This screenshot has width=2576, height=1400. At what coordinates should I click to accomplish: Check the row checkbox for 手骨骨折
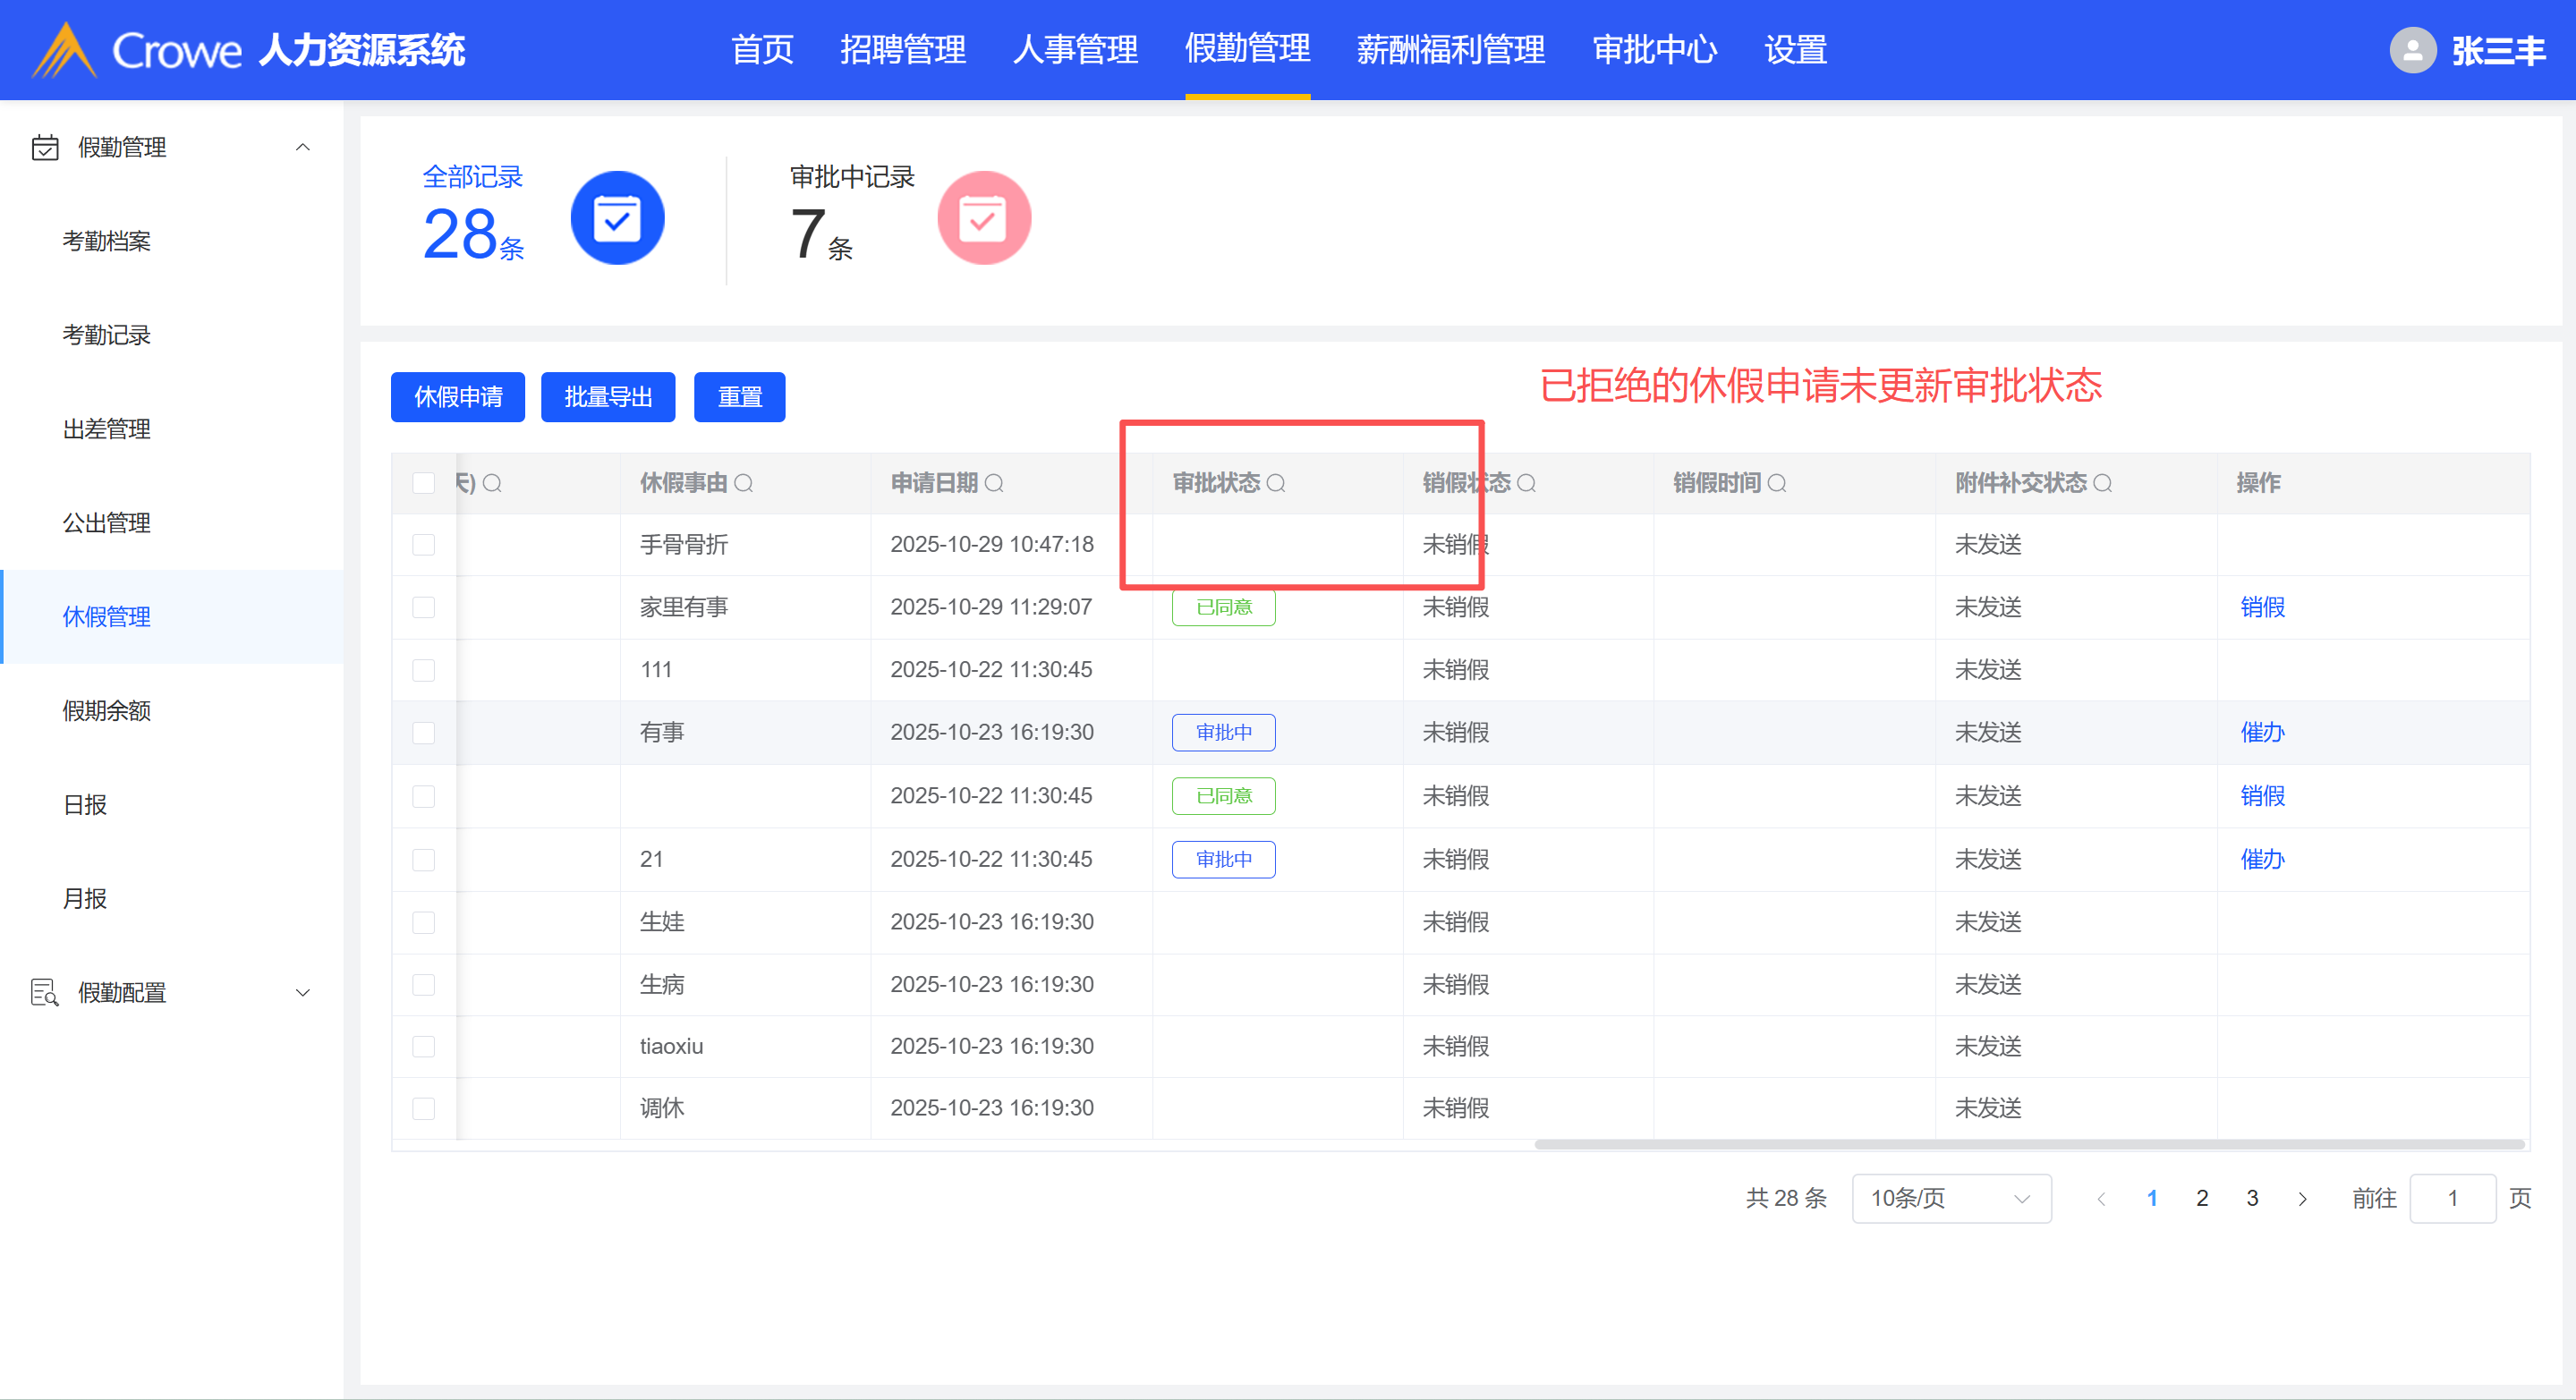pos(423,545)
